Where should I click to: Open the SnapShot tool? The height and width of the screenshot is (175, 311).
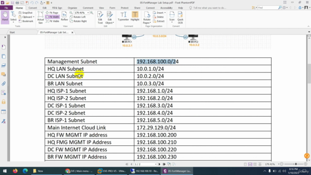[x=26, y=13]
